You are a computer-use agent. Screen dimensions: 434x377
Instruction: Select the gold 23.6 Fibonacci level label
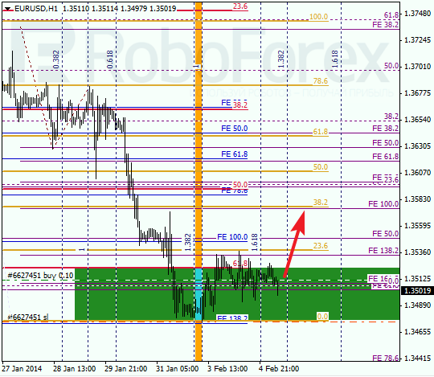coord(321,246)
